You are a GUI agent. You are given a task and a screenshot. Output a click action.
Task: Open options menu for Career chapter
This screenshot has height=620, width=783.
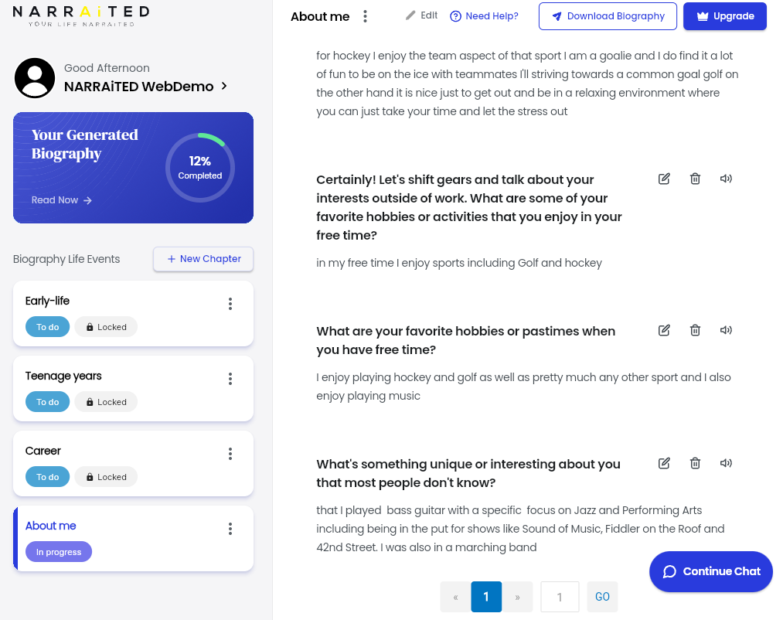click(x=230, y=454)
